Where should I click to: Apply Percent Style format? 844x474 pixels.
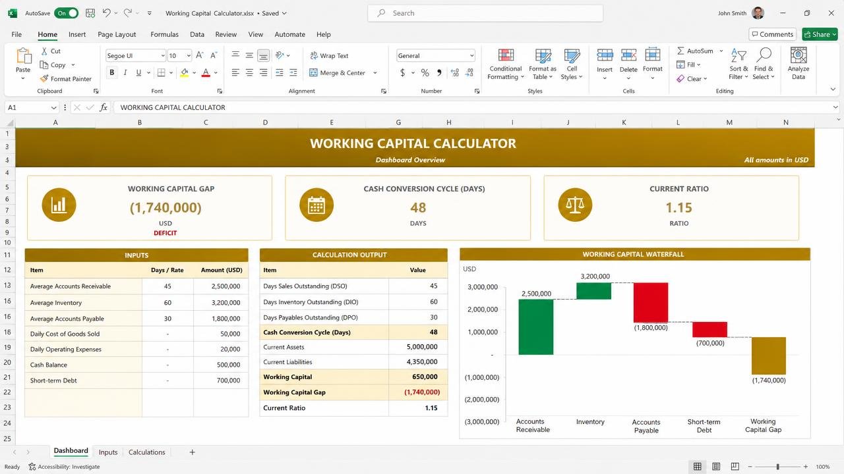(425, 73)
